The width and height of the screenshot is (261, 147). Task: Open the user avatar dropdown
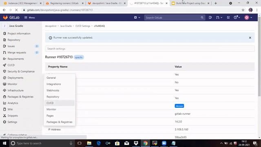(248, 18)
